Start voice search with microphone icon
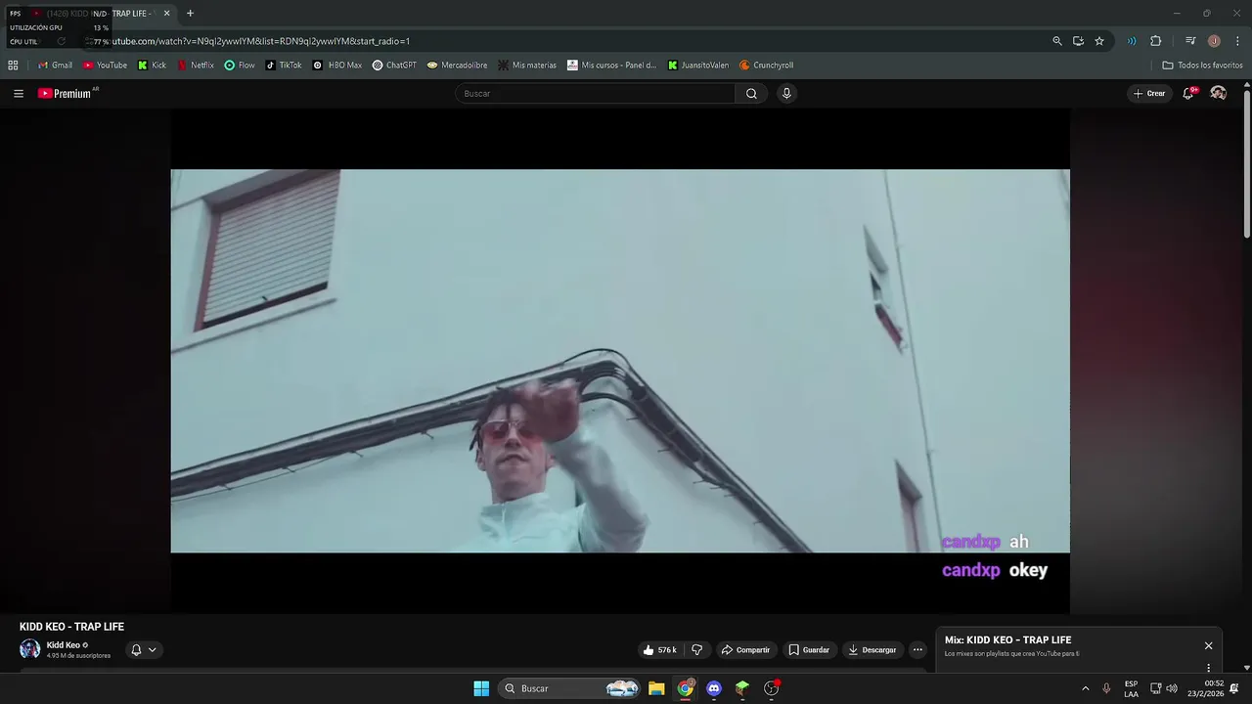The image size is (1252, 704). coord(786,94)
